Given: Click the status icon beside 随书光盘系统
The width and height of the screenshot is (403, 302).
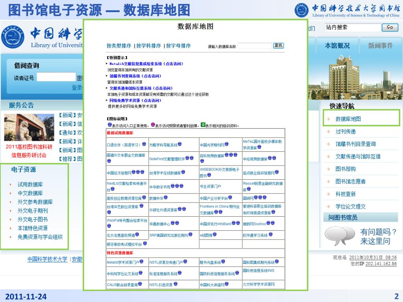Looking at the screenshot, I should [x=223, y=261].
